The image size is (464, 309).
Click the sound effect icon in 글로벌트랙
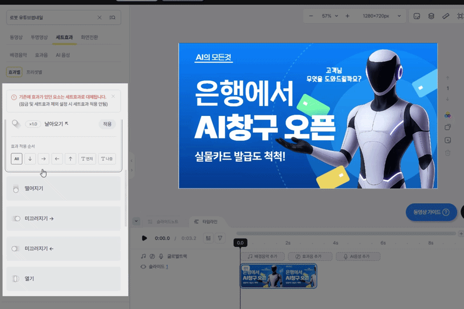[x=152, y=256]
